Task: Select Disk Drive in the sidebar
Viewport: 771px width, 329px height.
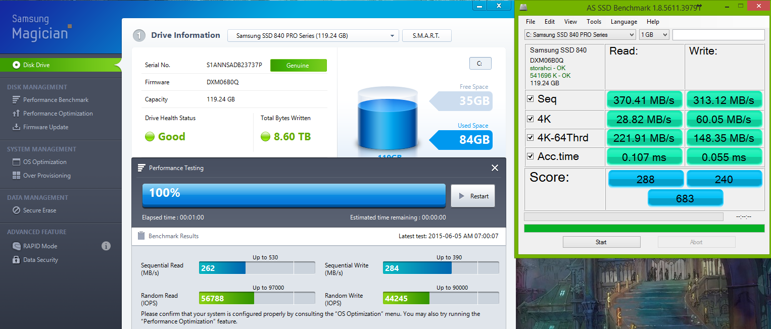Action: tap(61, 65)
